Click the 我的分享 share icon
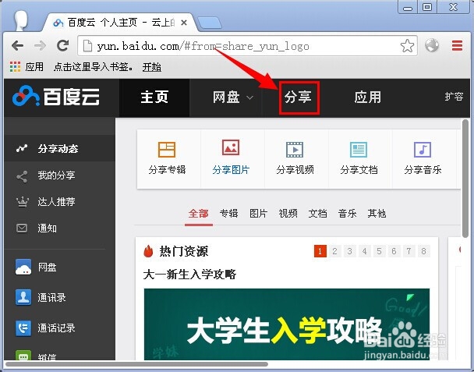The width and height of the screenshot is (474, 372). [22, 176]
